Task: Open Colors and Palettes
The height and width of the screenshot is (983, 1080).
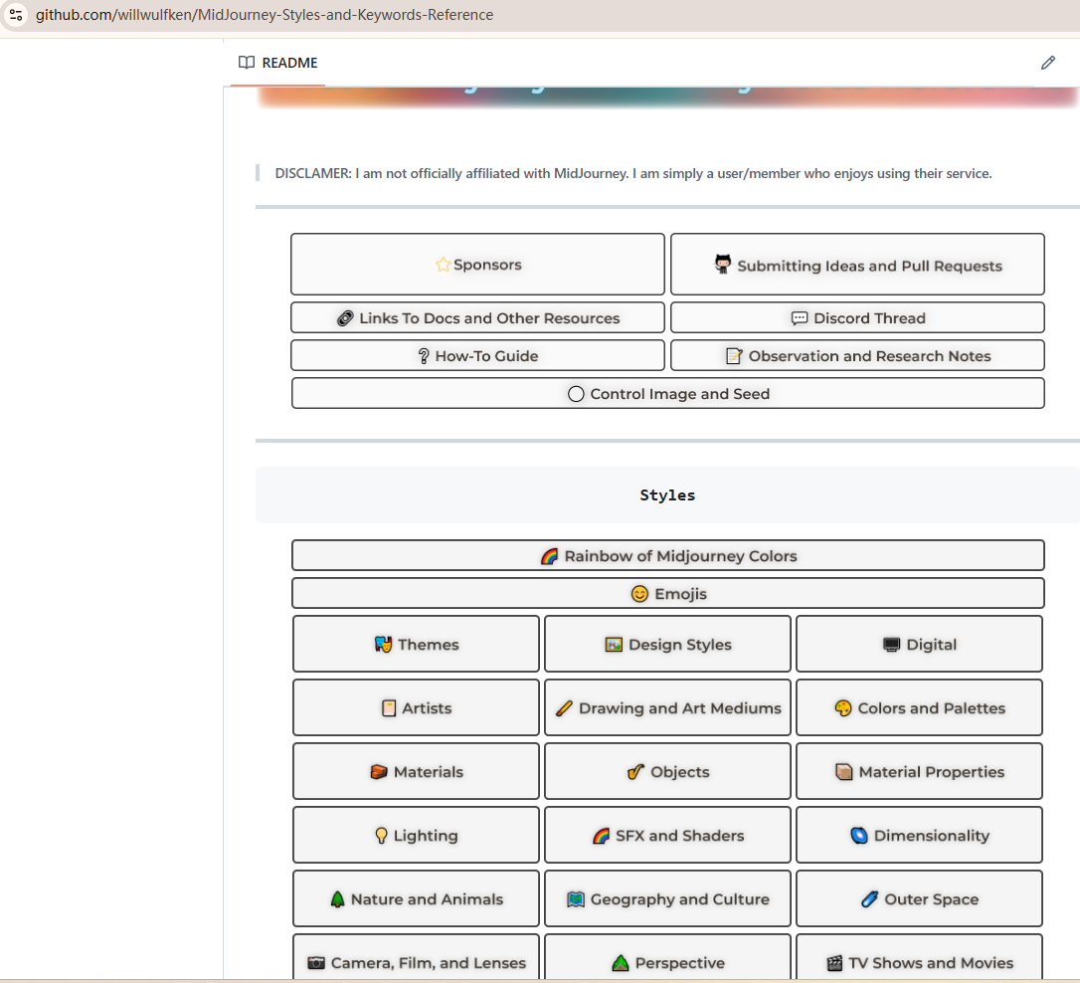Action: (920, 707)
